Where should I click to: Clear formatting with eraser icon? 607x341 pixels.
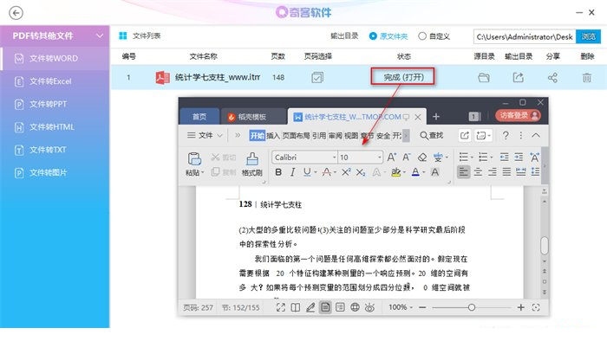tap(422, 158)
